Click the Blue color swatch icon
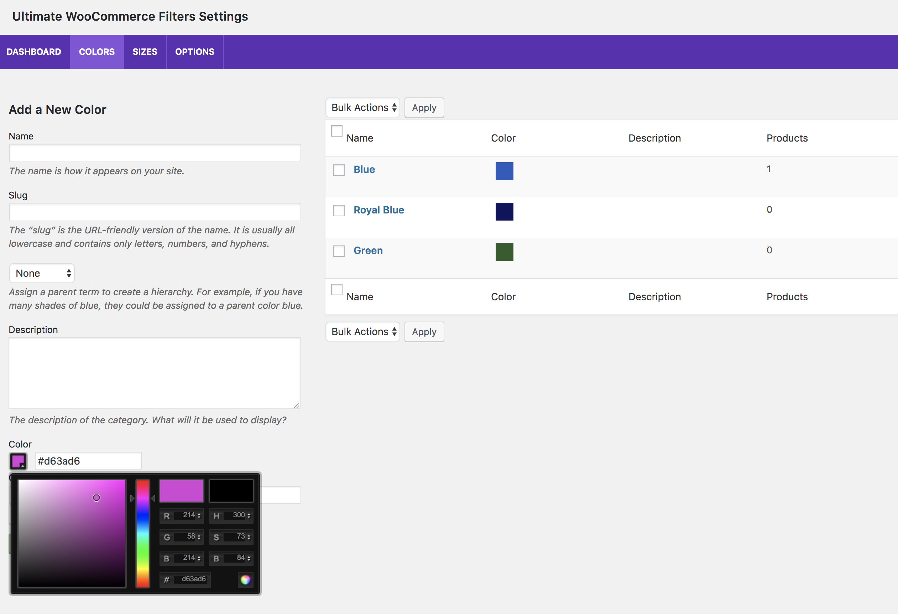 tap(504, 170)
